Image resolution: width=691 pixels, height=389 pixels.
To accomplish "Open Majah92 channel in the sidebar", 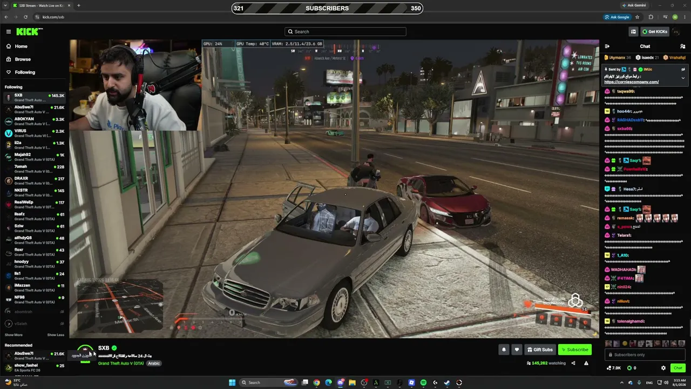I will (35, 157).
